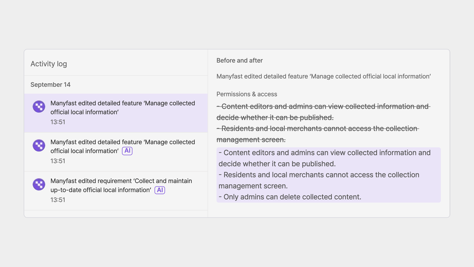474x267 pixels.
Task: Click the AI badge on the detailed-feature log entry
Action: point(127,151)
